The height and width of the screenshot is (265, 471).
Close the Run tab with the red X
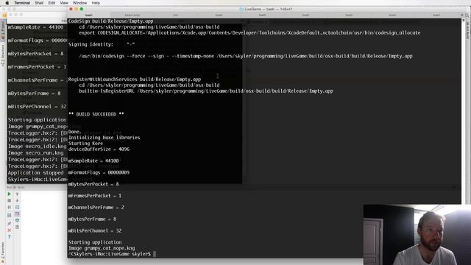point(10,230)
